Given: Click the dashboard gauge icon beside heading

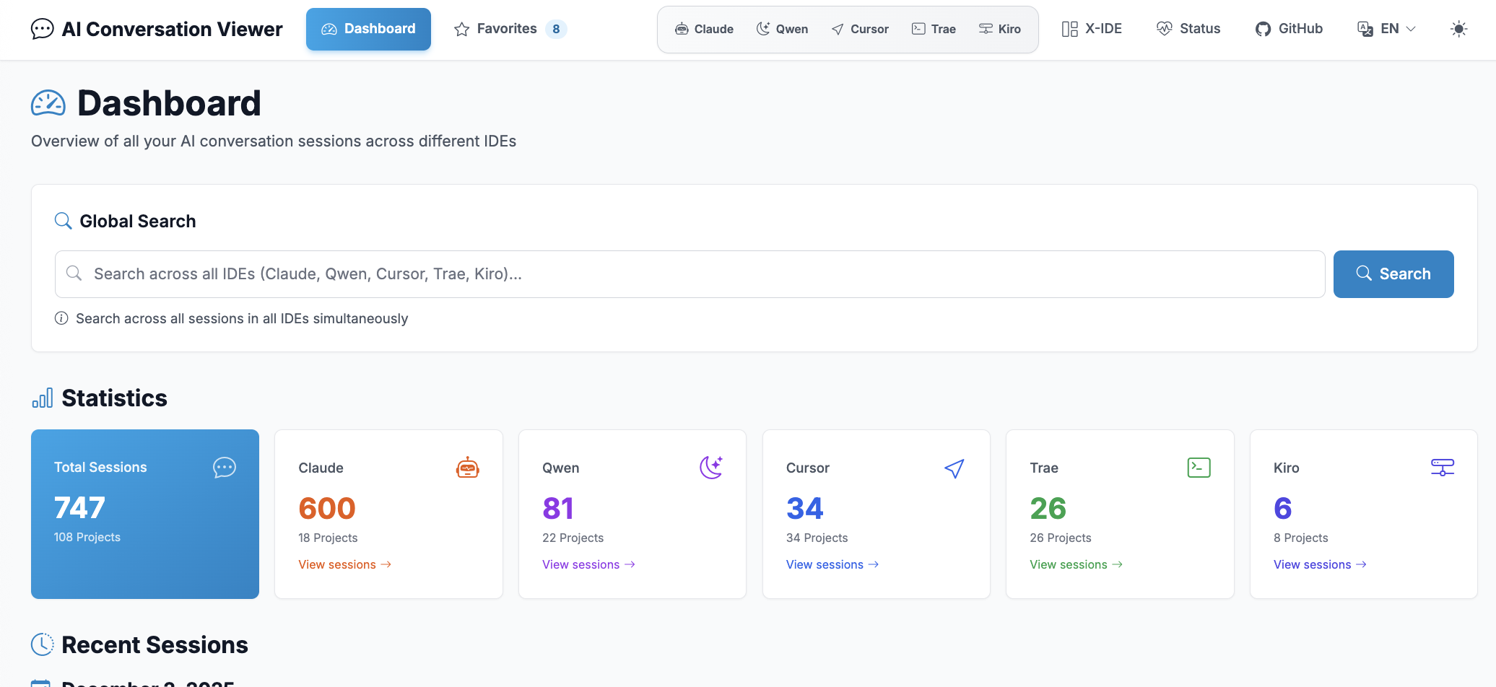Looking at the screenshot, I should pyautogui.click(x=48, y=103).
